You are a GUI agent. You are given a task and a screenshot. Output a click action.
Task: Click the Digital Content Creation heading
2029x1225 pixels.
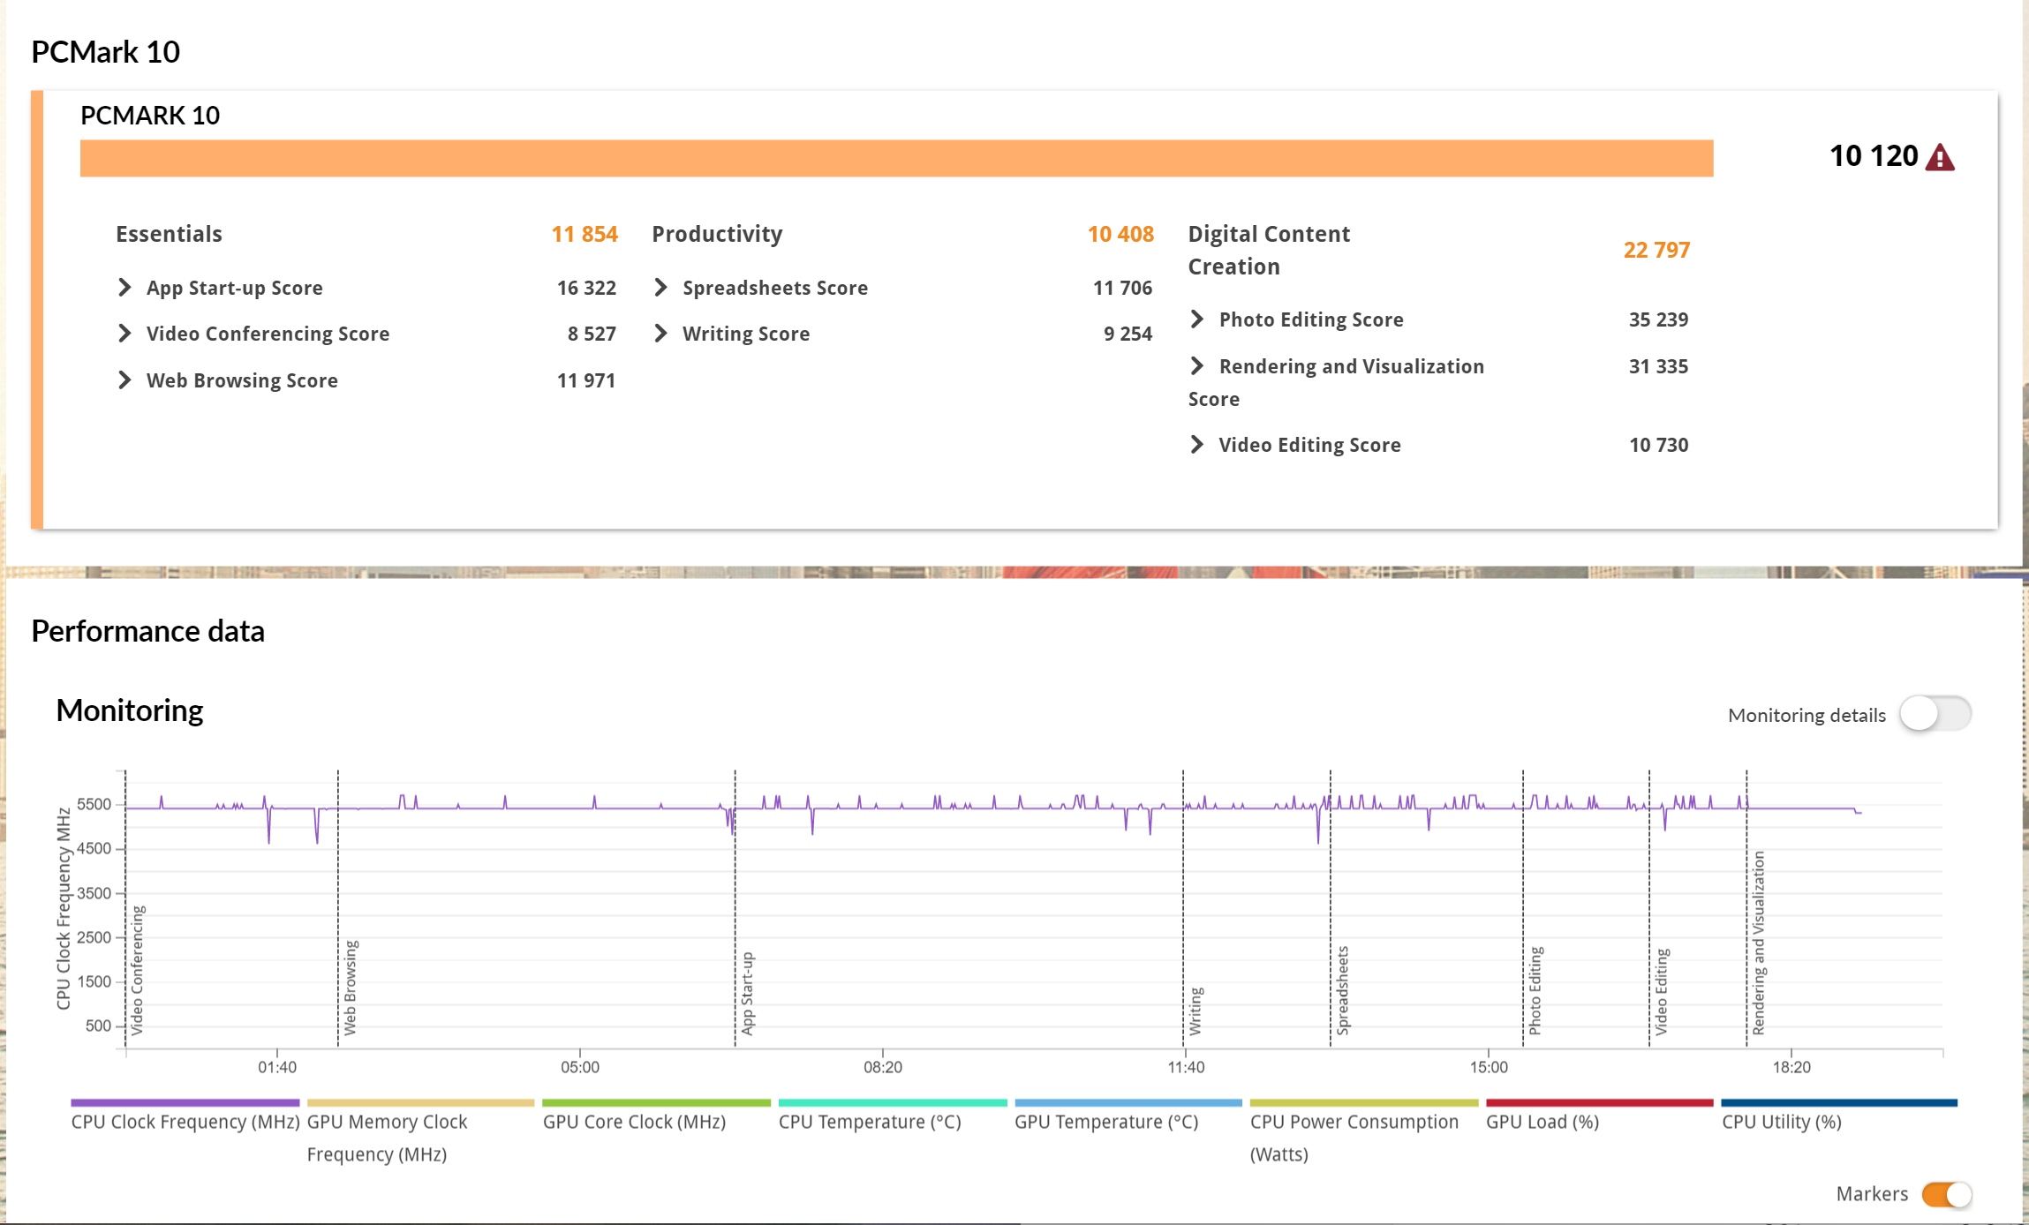click(1269, 250)
